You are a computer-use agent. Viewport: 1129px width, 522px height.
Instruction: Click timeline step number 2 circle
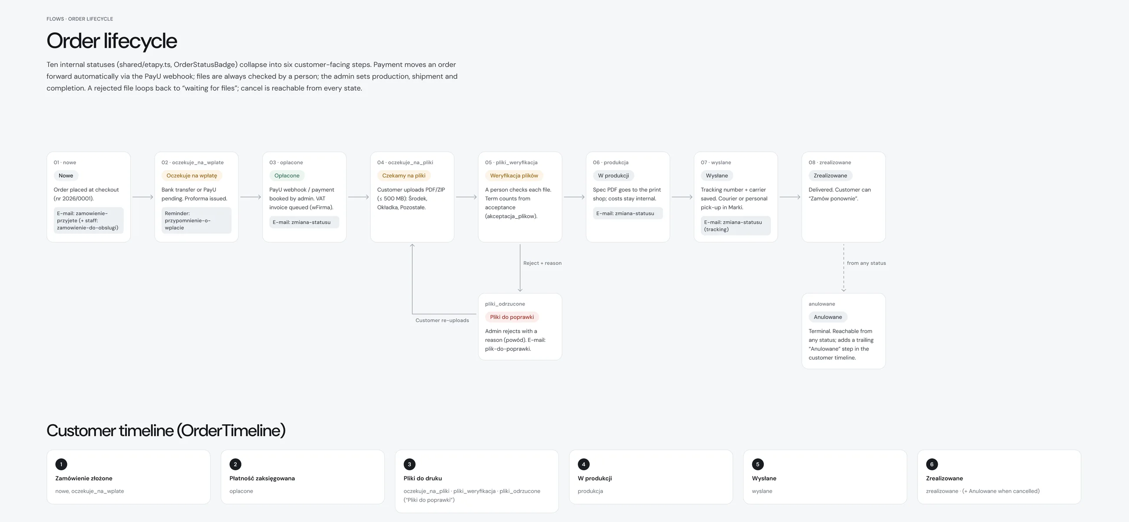tap(235, 464)
